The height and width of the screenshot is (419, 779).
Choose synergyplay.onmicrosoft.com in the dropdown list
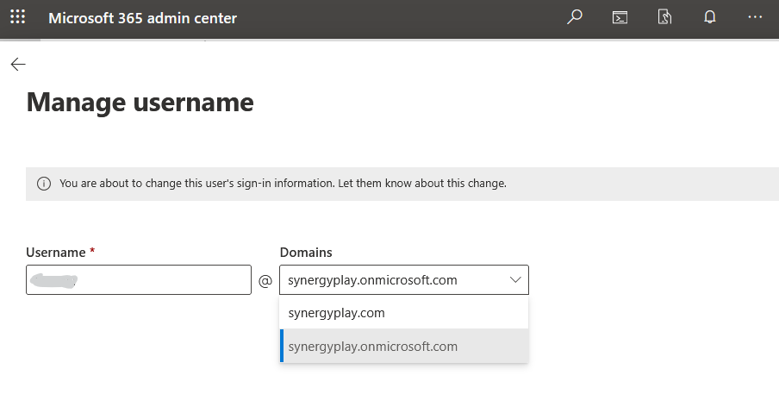404,346
